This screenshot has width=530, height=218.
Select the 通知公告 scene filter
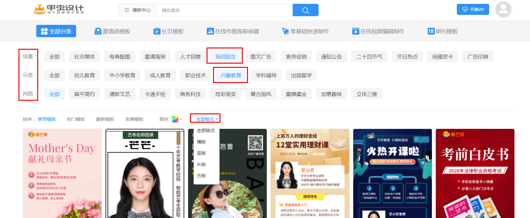332,57
